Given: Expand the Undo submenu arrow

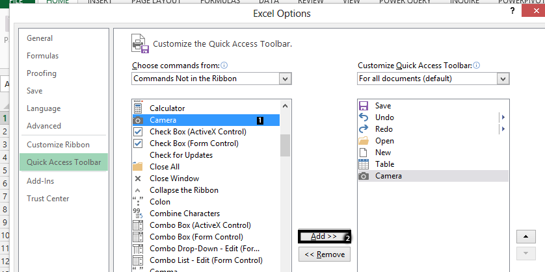Looking at the screenshot, I should coord(503,117).
